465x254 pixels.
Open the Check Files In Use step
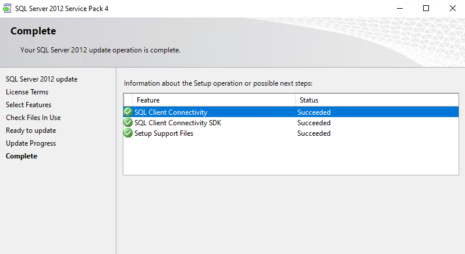pyautogui.click(x=33, y=118)
